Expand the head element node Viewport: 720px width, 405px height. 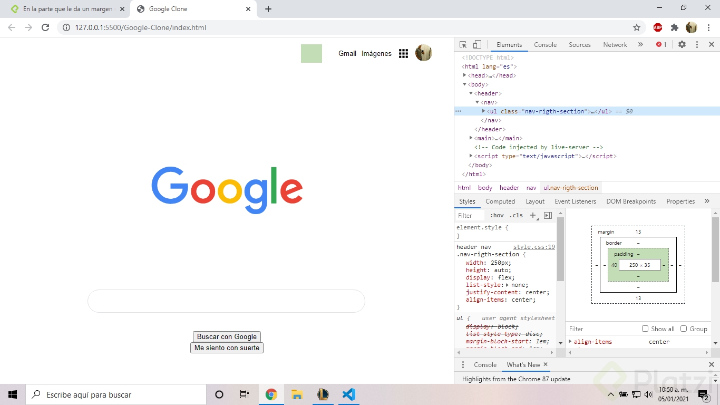tap(464, 75)
